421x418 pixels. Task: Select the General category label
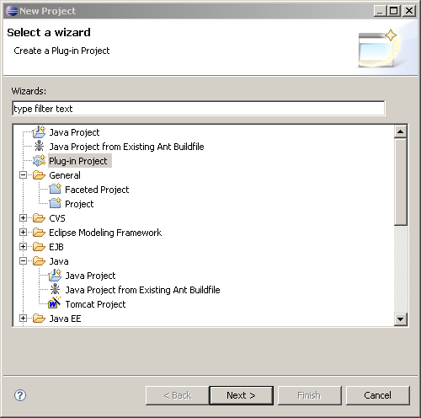[x=65, y=175]
